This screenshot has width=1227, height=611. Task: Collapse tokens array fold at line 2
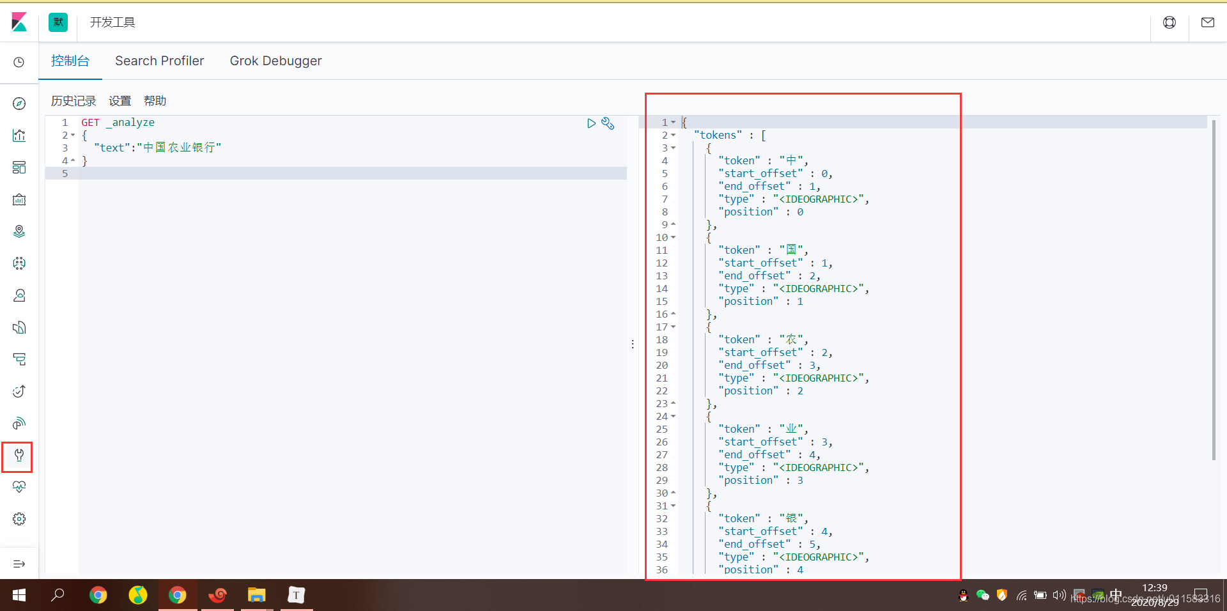(673, 135)
